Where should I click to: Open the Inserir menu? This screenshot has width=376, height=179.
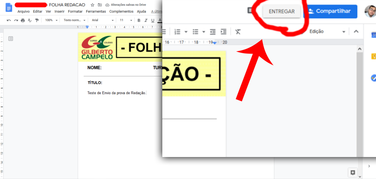[x=59, y=11]
